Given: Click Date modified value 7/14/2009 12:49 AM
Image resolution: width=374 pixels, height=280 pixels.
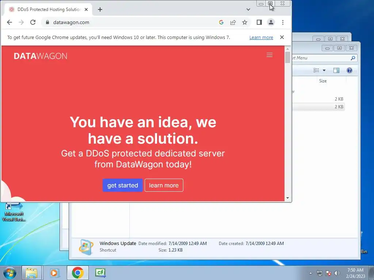Looking at the screenshot, I should click(x=187, y=243).
